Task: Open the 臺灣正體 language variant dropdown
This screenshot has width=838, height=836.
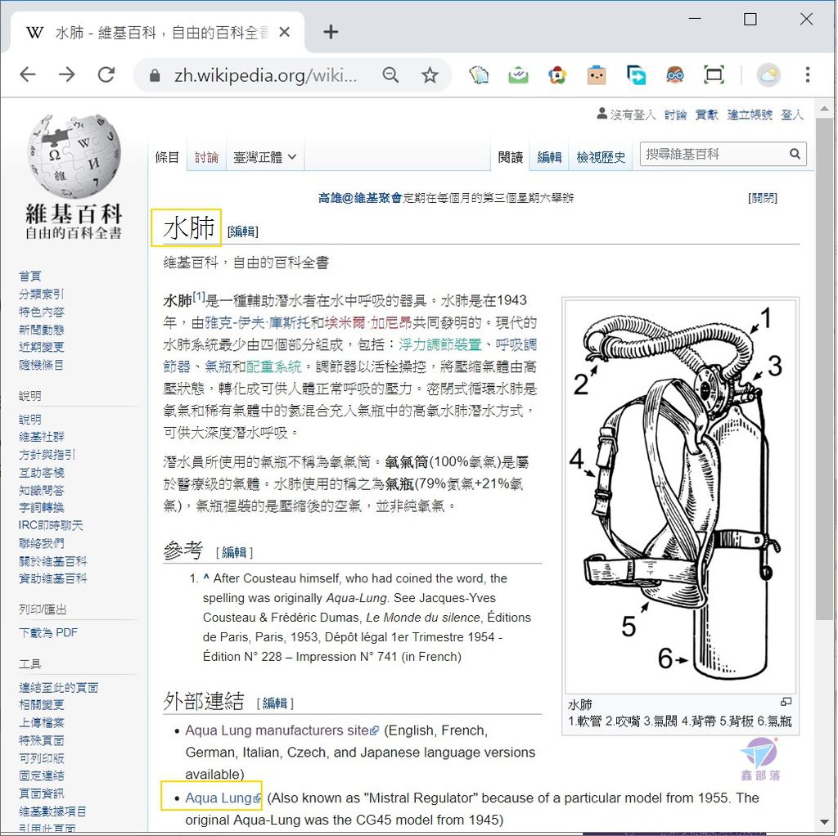Action: pyautogui.click(x=264, y=157)
